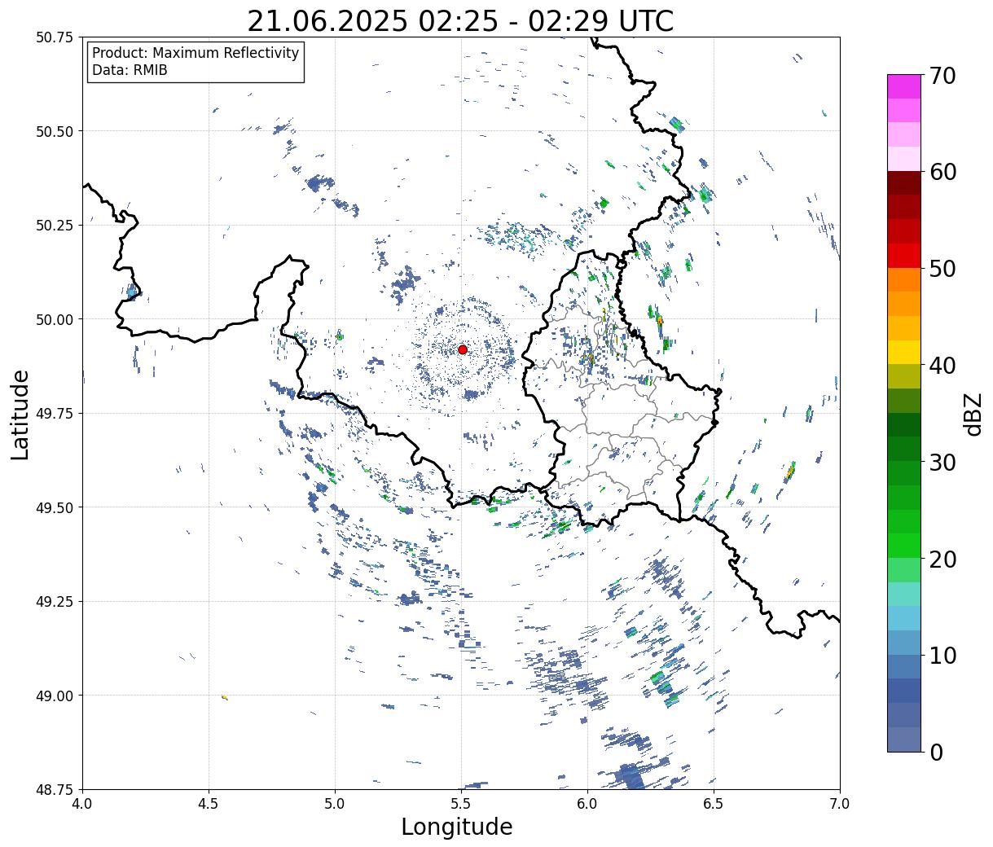Click the dark maroon colorbar swatch below 60

(904, 183)
